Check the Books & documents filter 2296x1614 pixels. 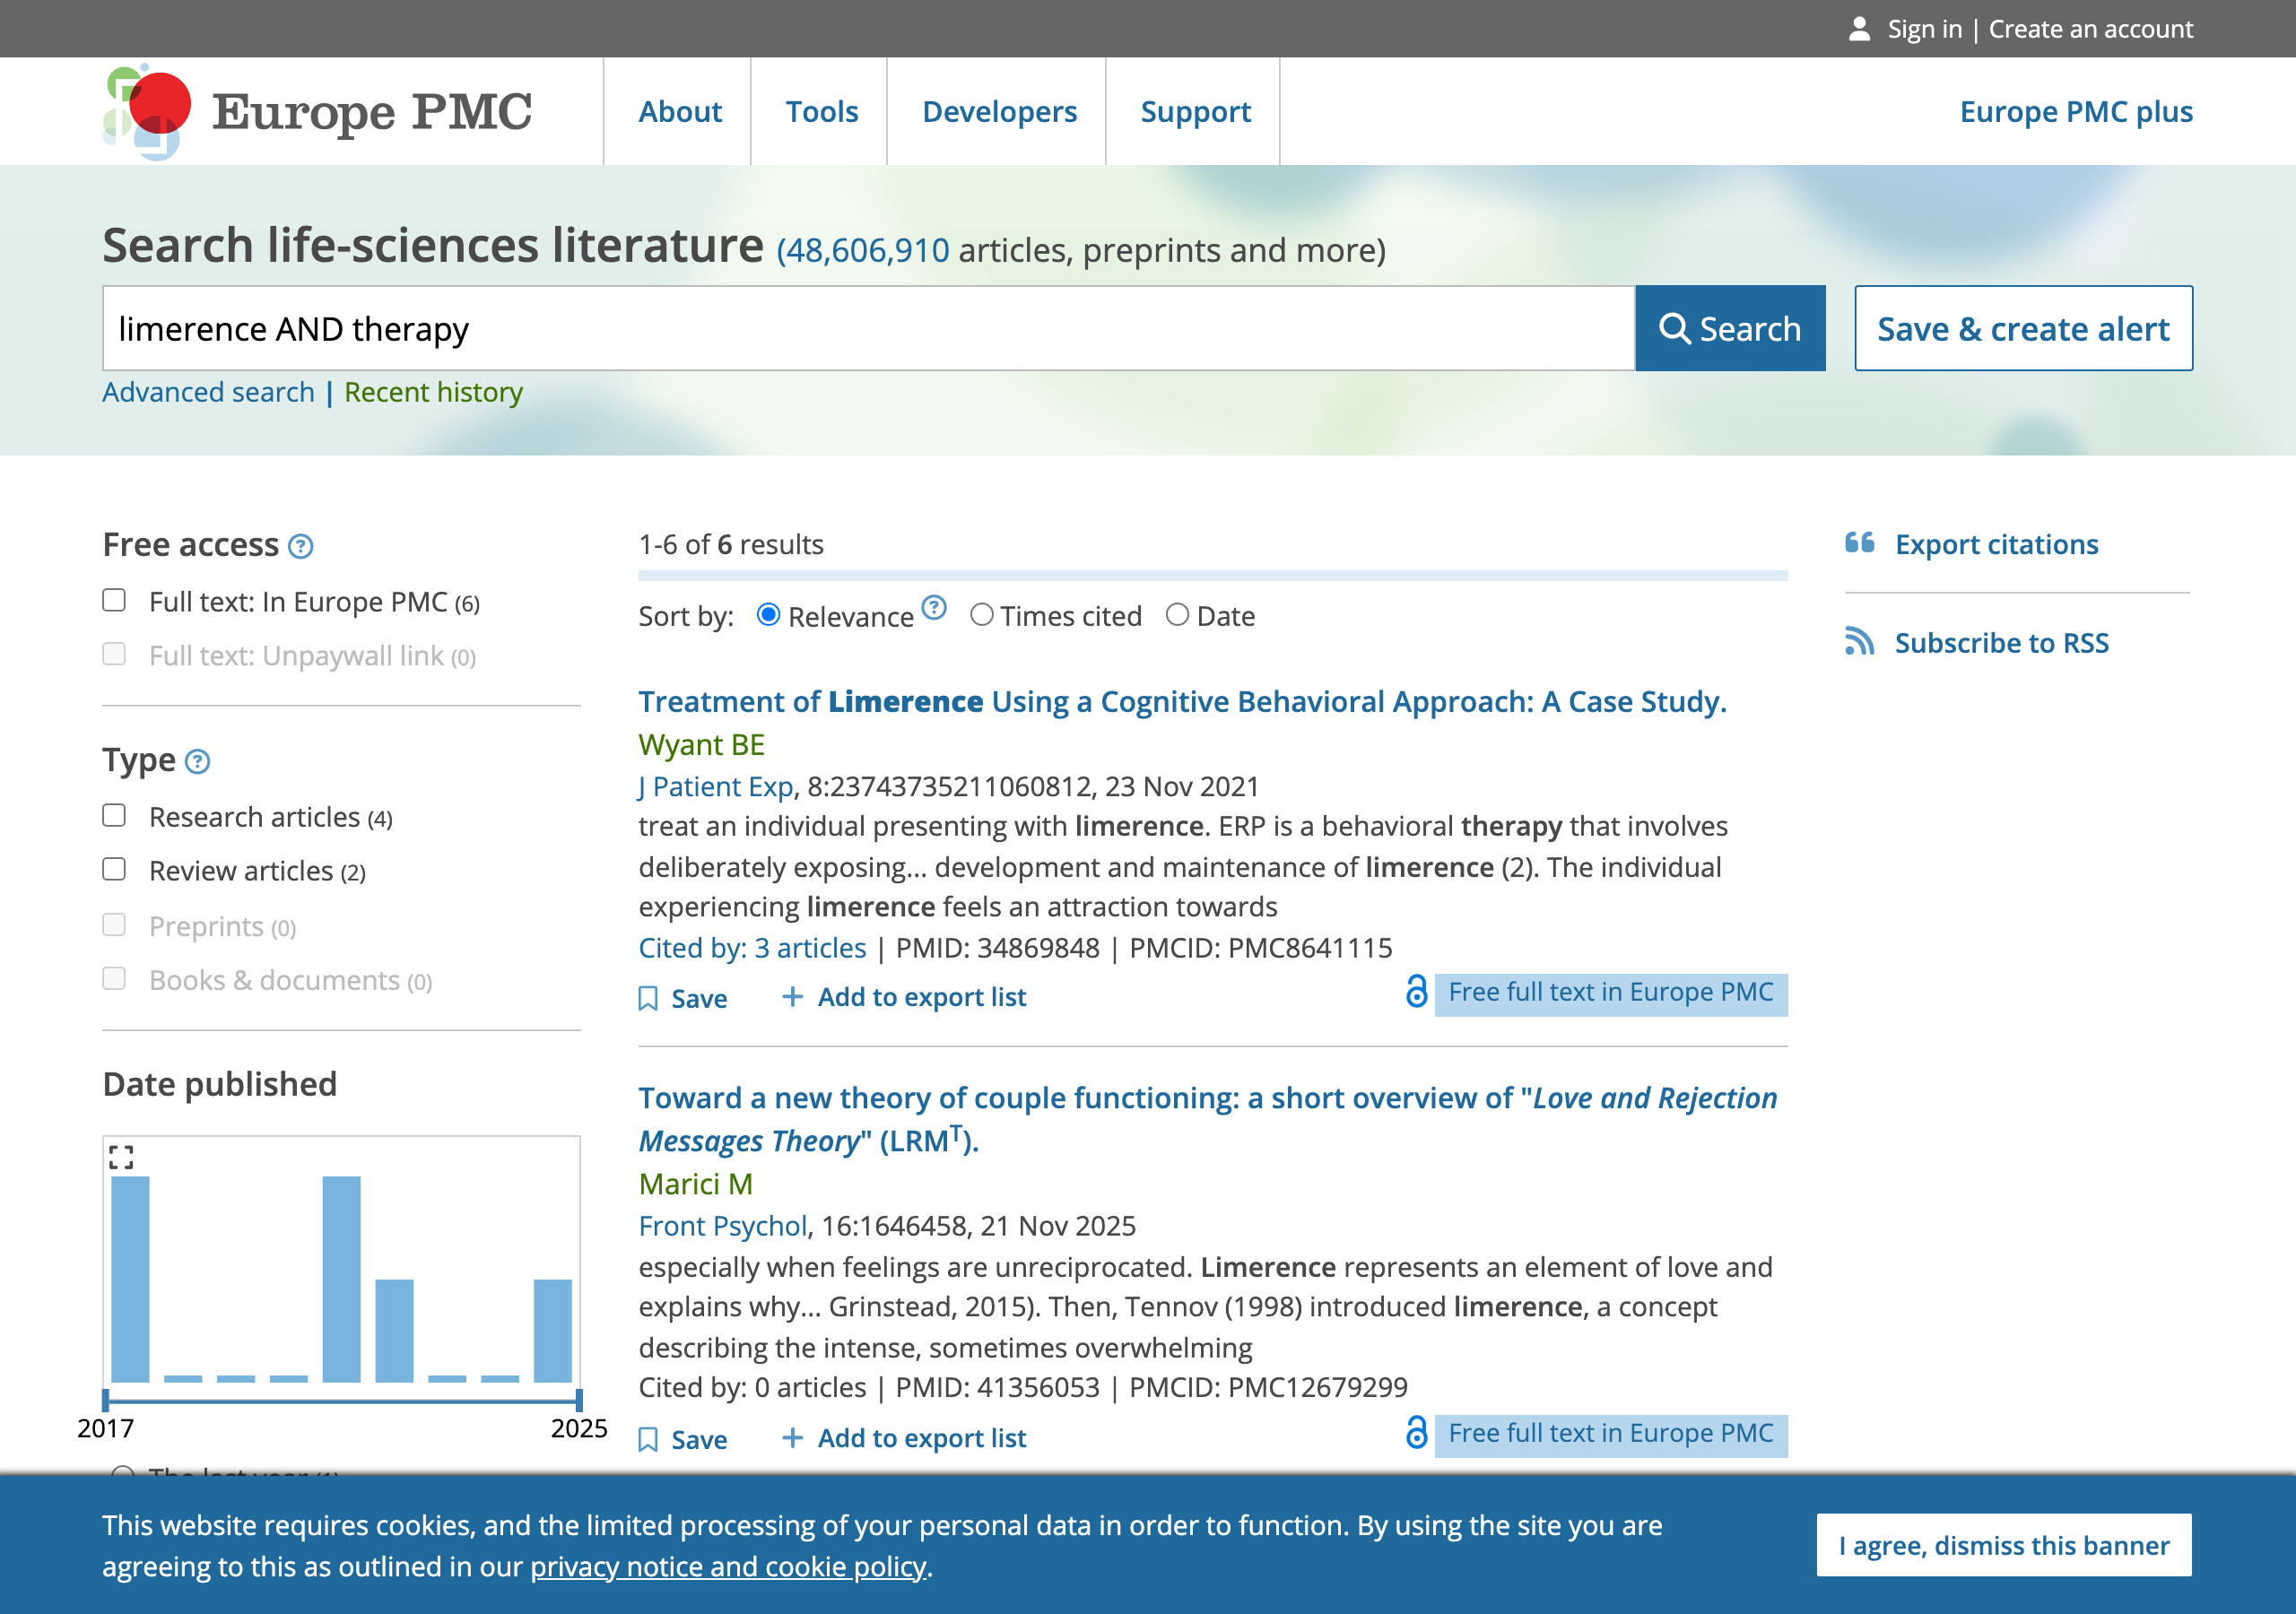pos(114,978)
